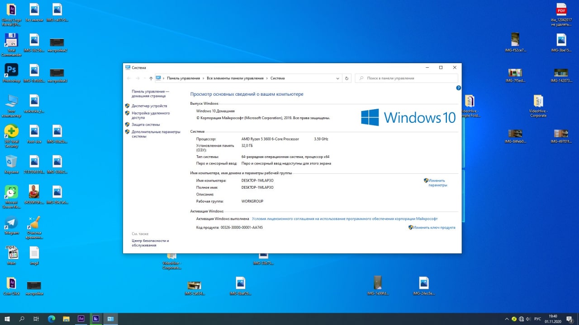Click the search magnifier in Control Panel search
Screen dimensions: 579x325
[361, 78]
